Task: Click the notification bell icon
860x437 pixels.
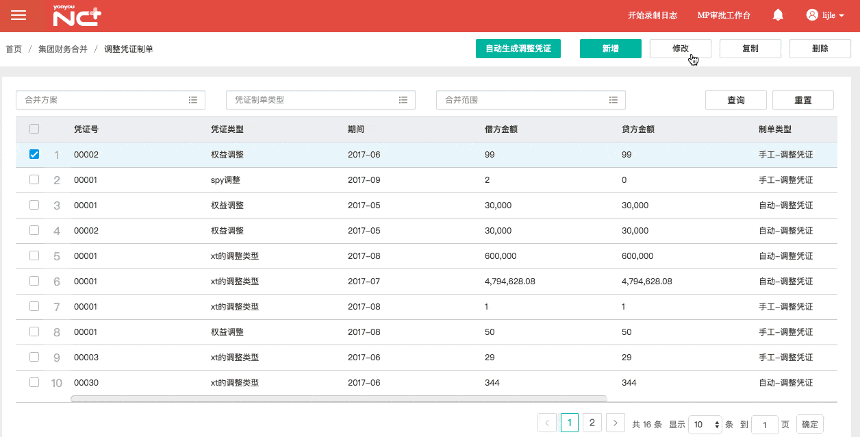Action: (778, 15)
